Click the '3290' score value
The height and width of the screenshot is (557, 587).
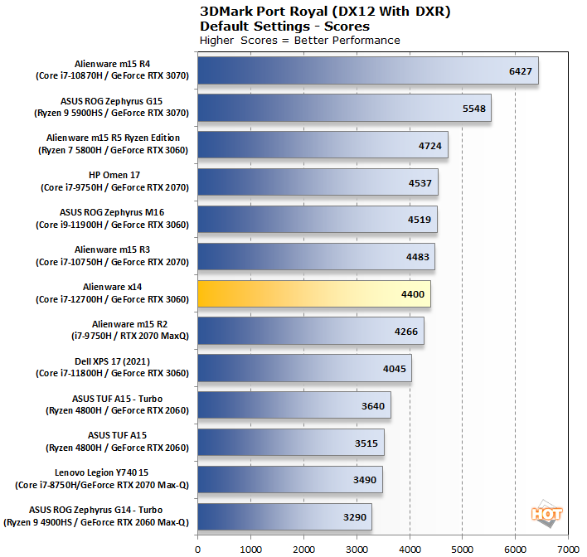[x=355, y=517]
